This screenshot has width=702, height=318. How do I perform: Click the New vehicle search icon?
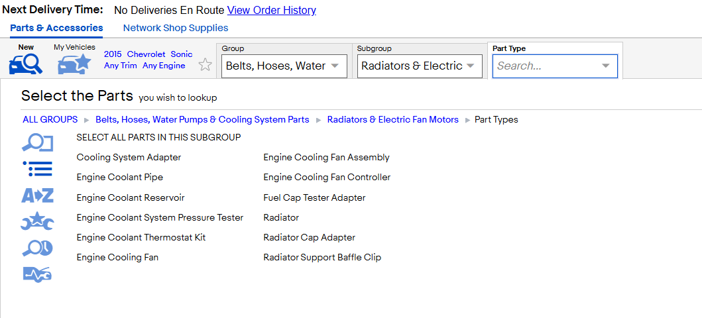point(26,64)
